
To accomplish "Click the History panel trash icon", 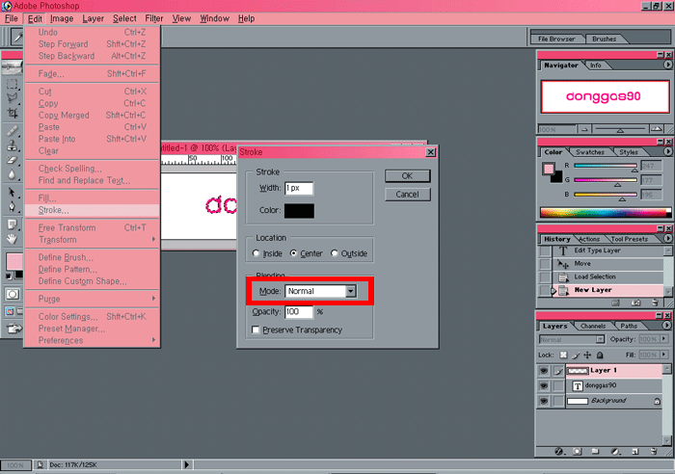I will point(655,303).
